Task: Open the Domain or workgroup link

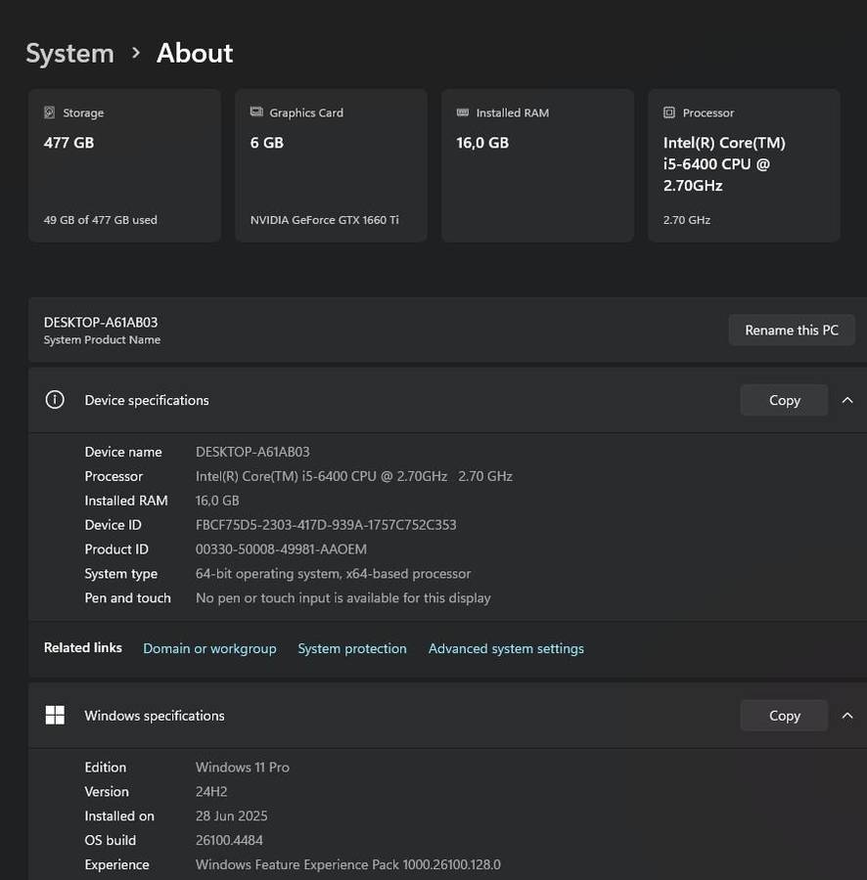Action: click(x=209, y=648)
